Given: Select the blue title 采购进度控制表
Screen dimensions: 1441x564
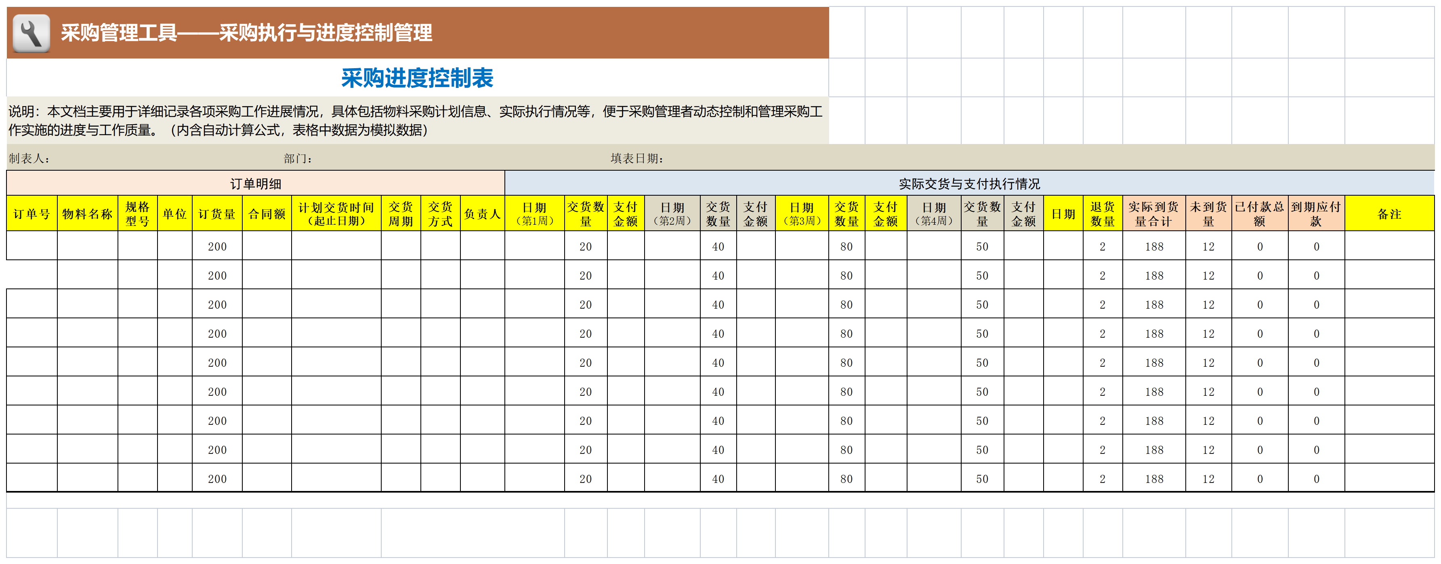Looking at the screenshot, I should tap(417, 78).
